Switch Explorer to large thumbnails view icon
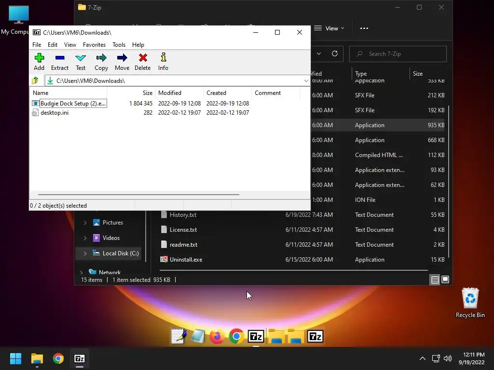494x370 pixels. (x=445, y=279)
